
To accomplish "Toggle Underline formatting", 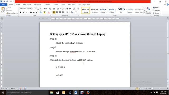I will click(x=26, y=12).
